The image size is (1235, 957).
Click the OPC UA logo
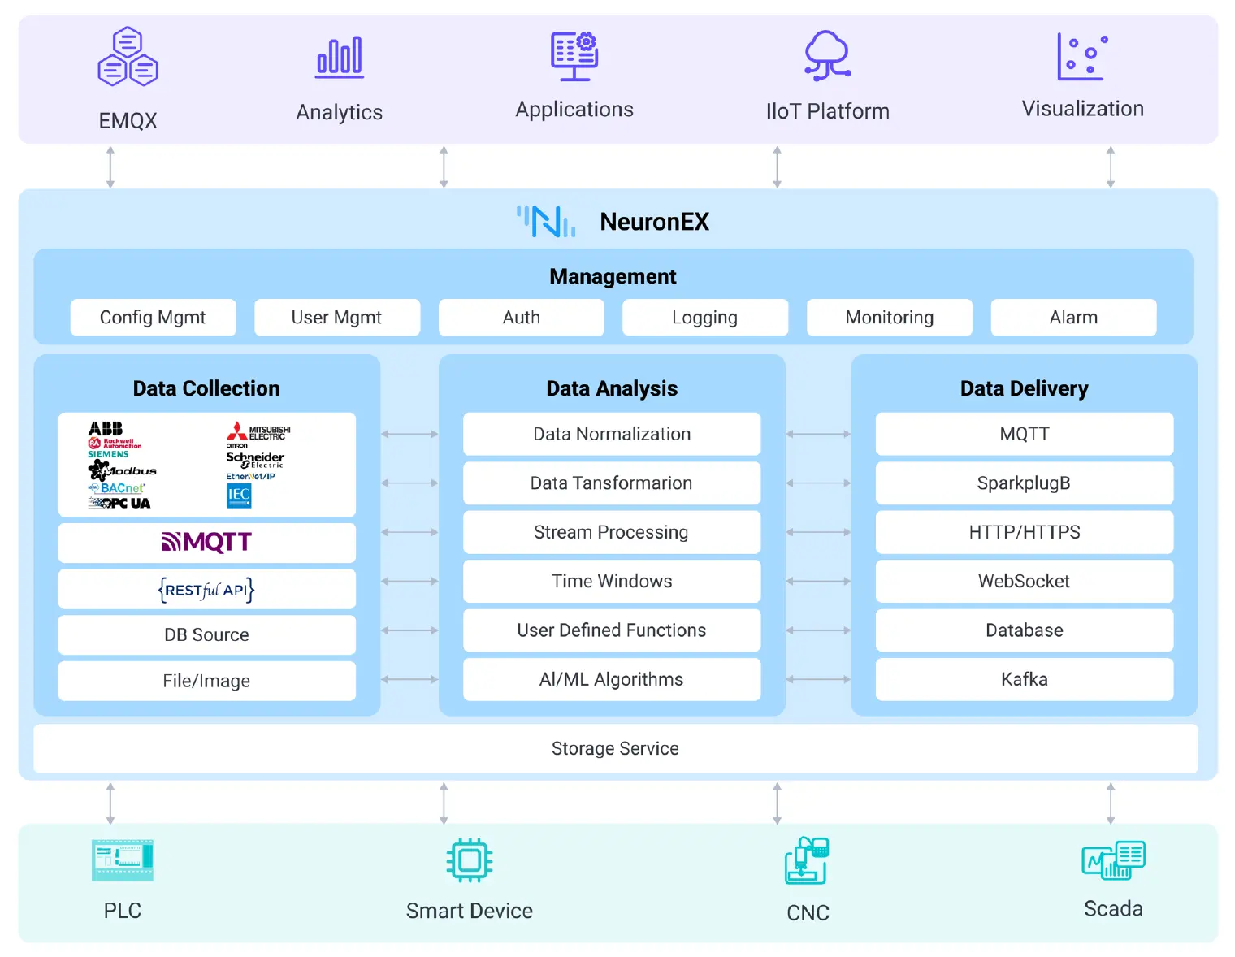click(x=119, y=503)
